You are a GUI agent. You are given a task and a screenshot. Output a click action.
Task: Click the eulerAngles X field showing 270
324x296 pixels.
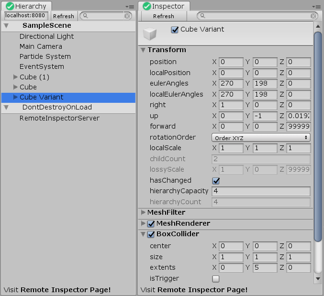coord(231,84)
